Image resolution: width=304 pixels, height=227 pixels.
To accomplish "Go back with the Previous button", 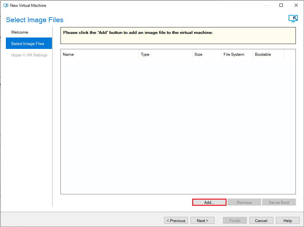I will pyautogui.click(x=176, y=220).
